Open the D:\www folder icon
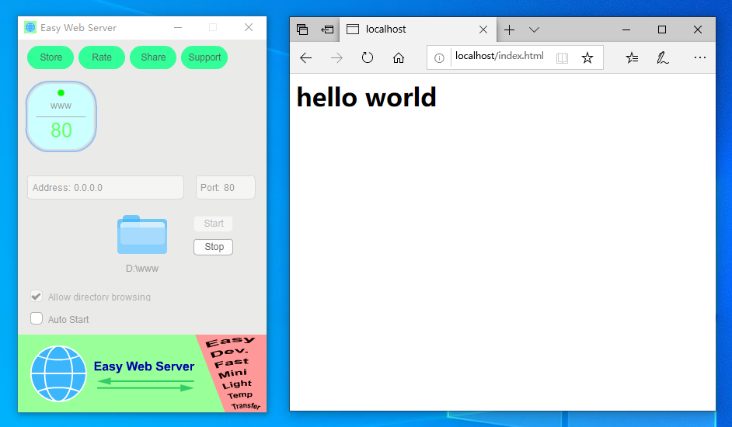Viewport: 732px width, 427px height. click(x=142, y=234)
